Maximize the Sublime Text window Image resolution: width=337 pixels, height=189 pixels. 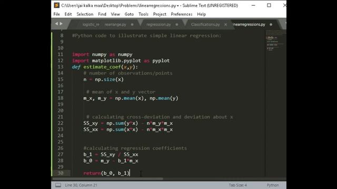click(269, 5)
